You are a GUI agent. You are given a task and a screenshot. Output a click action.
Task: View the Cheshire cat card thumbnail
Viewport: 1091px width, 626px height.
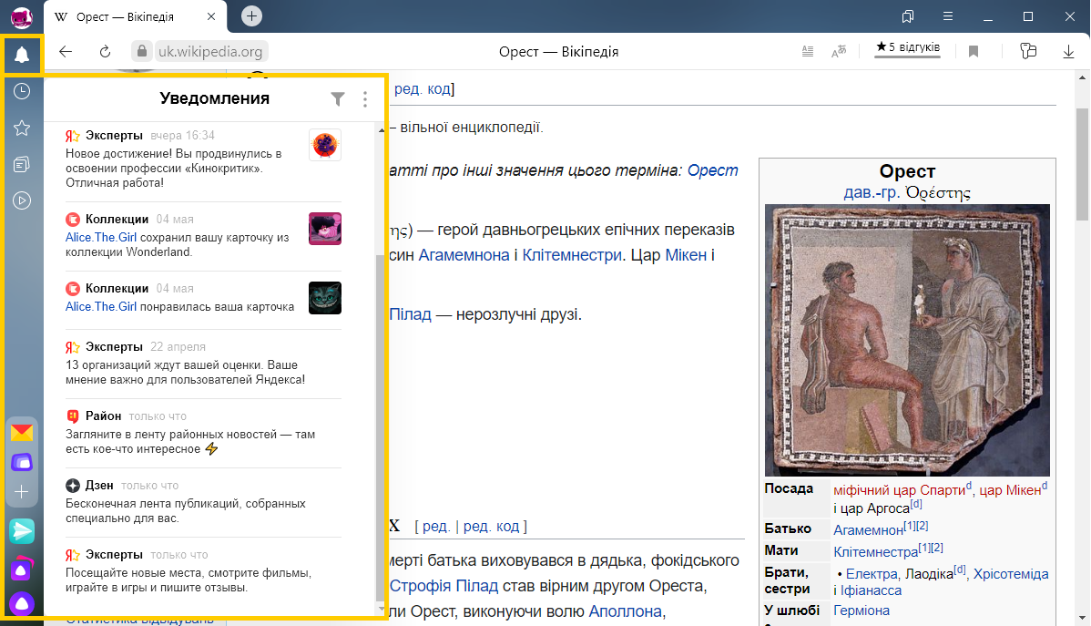(x=325, y=298)
